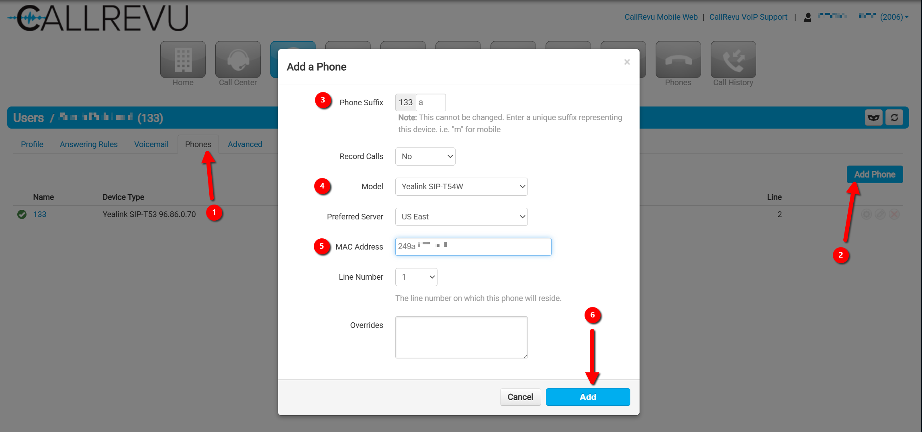The width and height of the screenshot is (922, 432).
Task: Open the Model dropdown showing Yealink SIP-T54W
Action: 461,186
